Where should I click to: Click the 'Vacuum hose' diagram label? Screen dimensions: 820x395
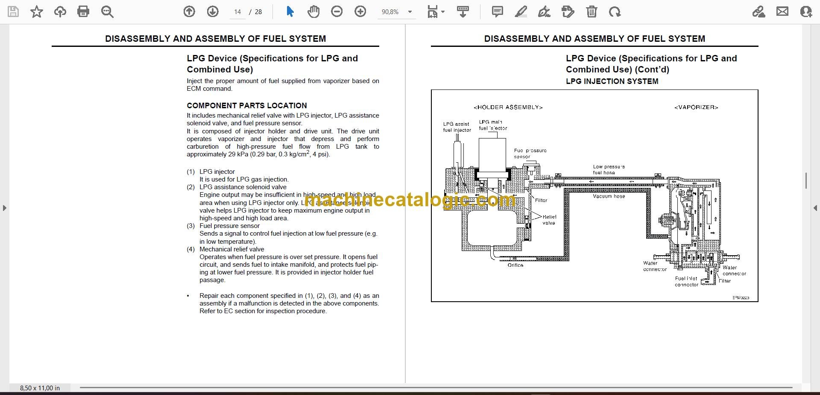(609, 196)
